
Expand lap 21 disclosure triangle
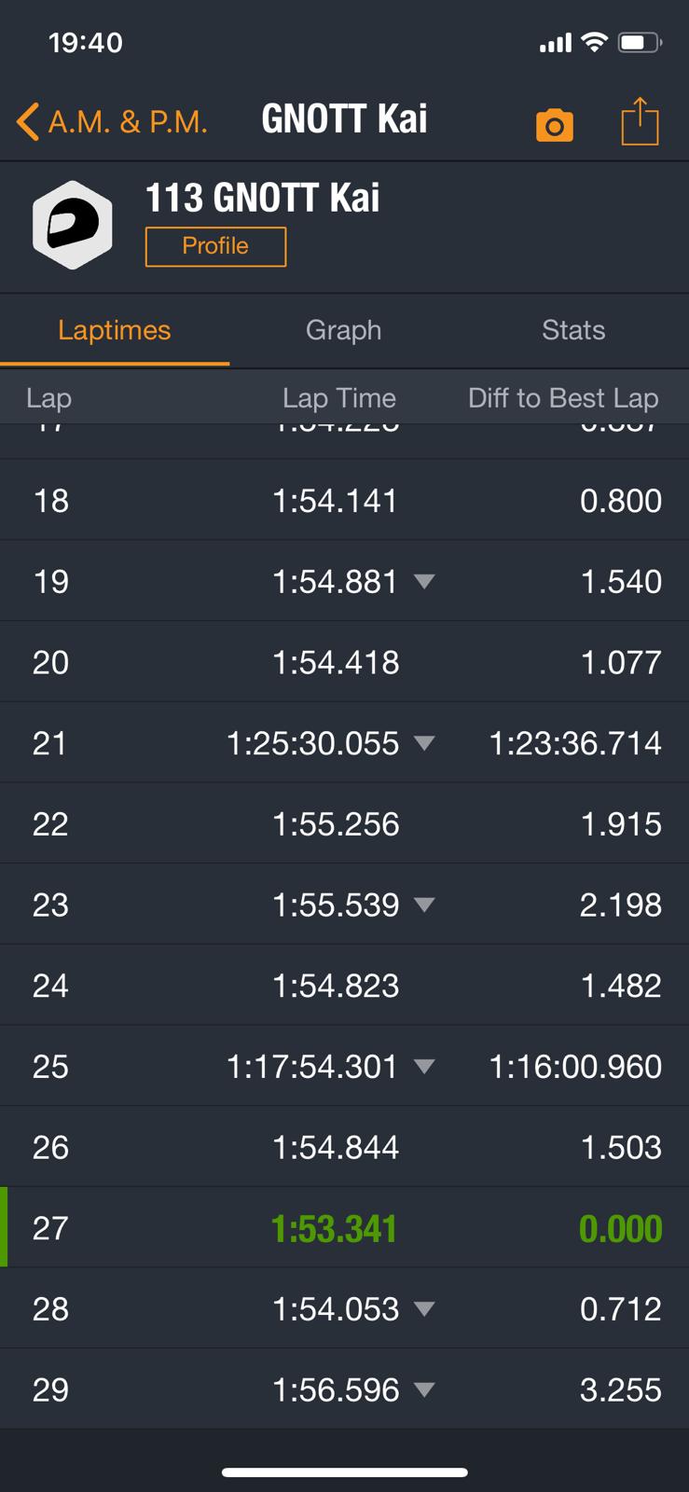click(424, 743)
